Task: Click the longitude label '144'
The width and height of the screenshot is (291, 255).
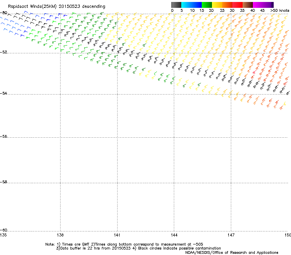Action: coord(174,235)
